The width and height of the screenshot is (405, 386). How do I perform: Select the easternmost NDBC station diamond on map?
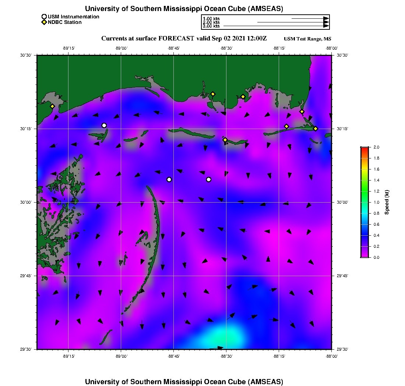[316, 128]
